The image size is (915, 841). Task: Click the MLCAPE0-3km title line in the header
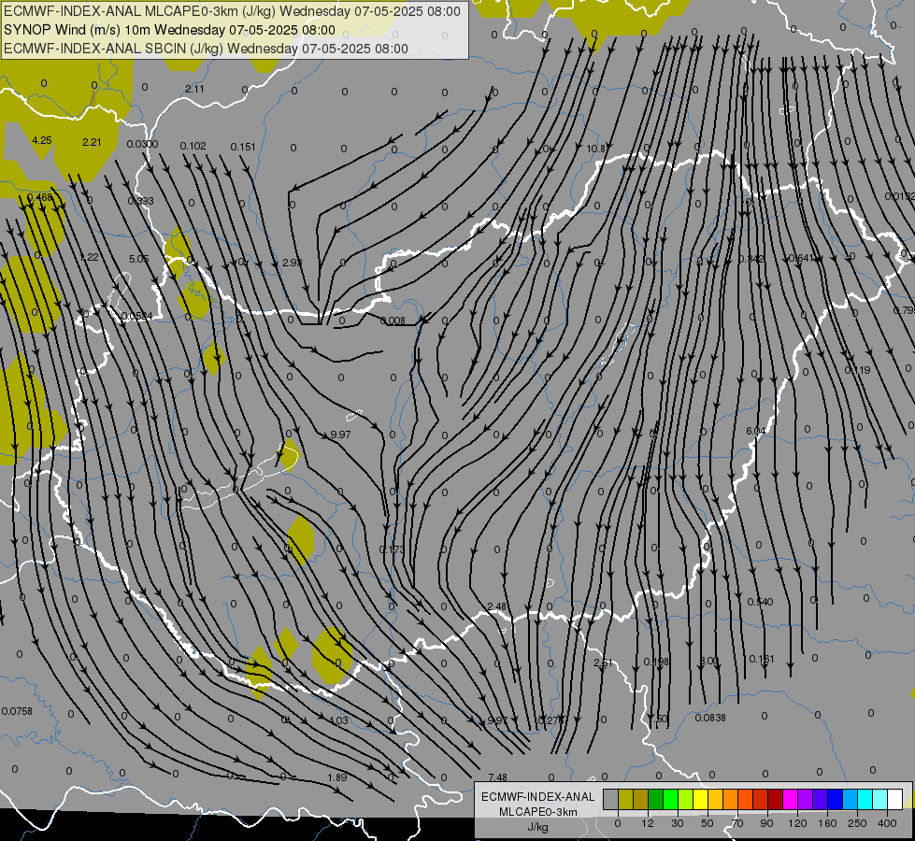(x=232, y=11)
